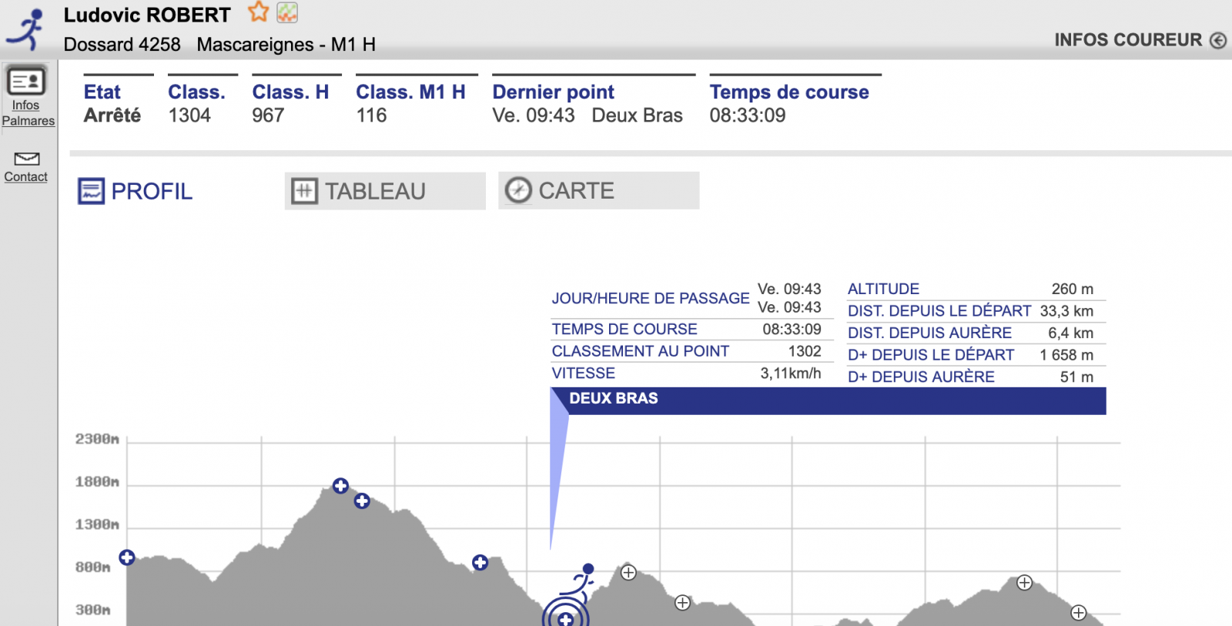The height and width of the screenshot is (626, 1232).
Task: Select the start checkpoint marker at profile's left edge
Action: point(127,557)
